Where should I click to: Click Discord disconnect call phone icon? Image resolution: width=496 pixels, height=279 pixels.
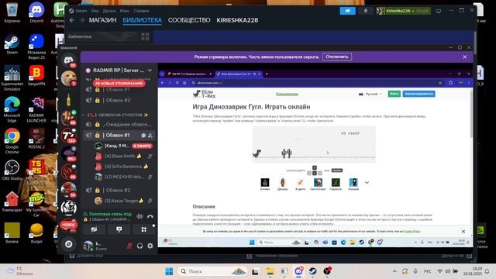pos(150,216)
